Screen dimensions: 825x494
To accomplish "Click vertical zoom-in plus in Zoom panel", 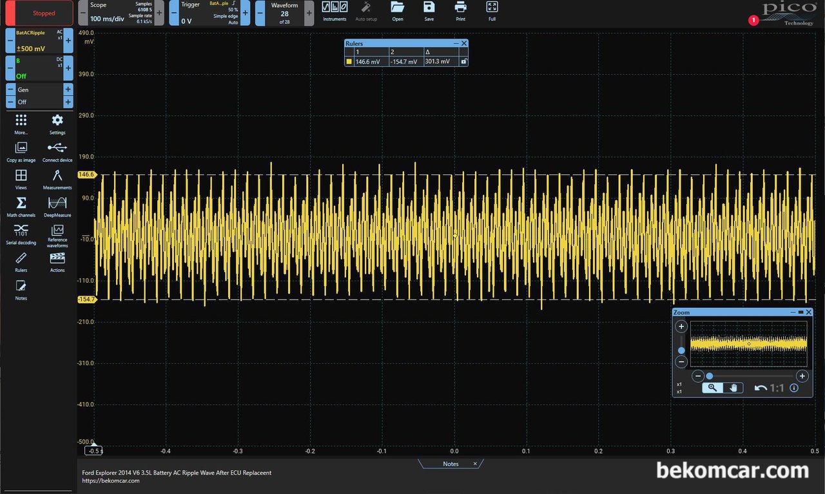I will tap(681, 327).
